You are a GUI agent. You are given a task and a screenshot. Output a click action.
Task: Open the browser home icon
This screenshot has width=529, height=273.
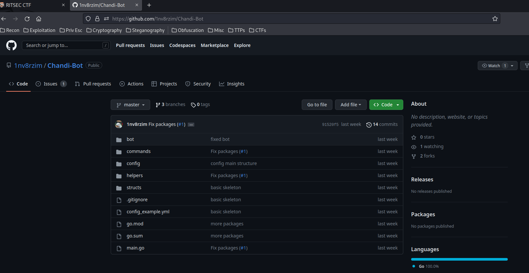click(x=39, y=19)
